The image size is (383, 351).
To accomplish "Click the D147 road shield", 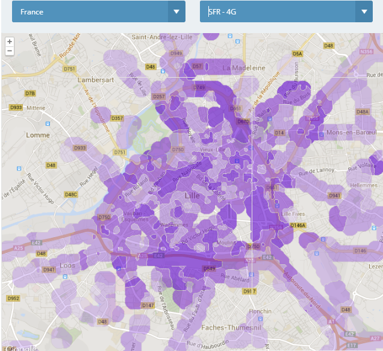I will coord(148,306).
